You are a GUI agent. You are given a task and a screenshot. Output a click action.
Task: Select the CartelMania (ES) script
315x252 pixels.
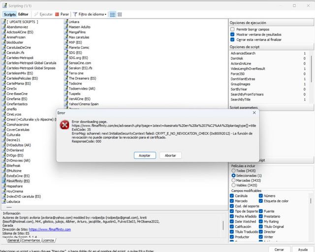click(x=16, y=83)
